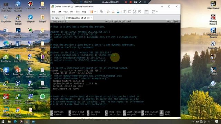This screenshot has width=221, height=124.
Task: Open the Recycle Bin icon
Action: point(6,19)
